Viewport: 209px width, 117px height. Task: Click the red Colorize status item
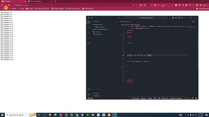point(187,98)
